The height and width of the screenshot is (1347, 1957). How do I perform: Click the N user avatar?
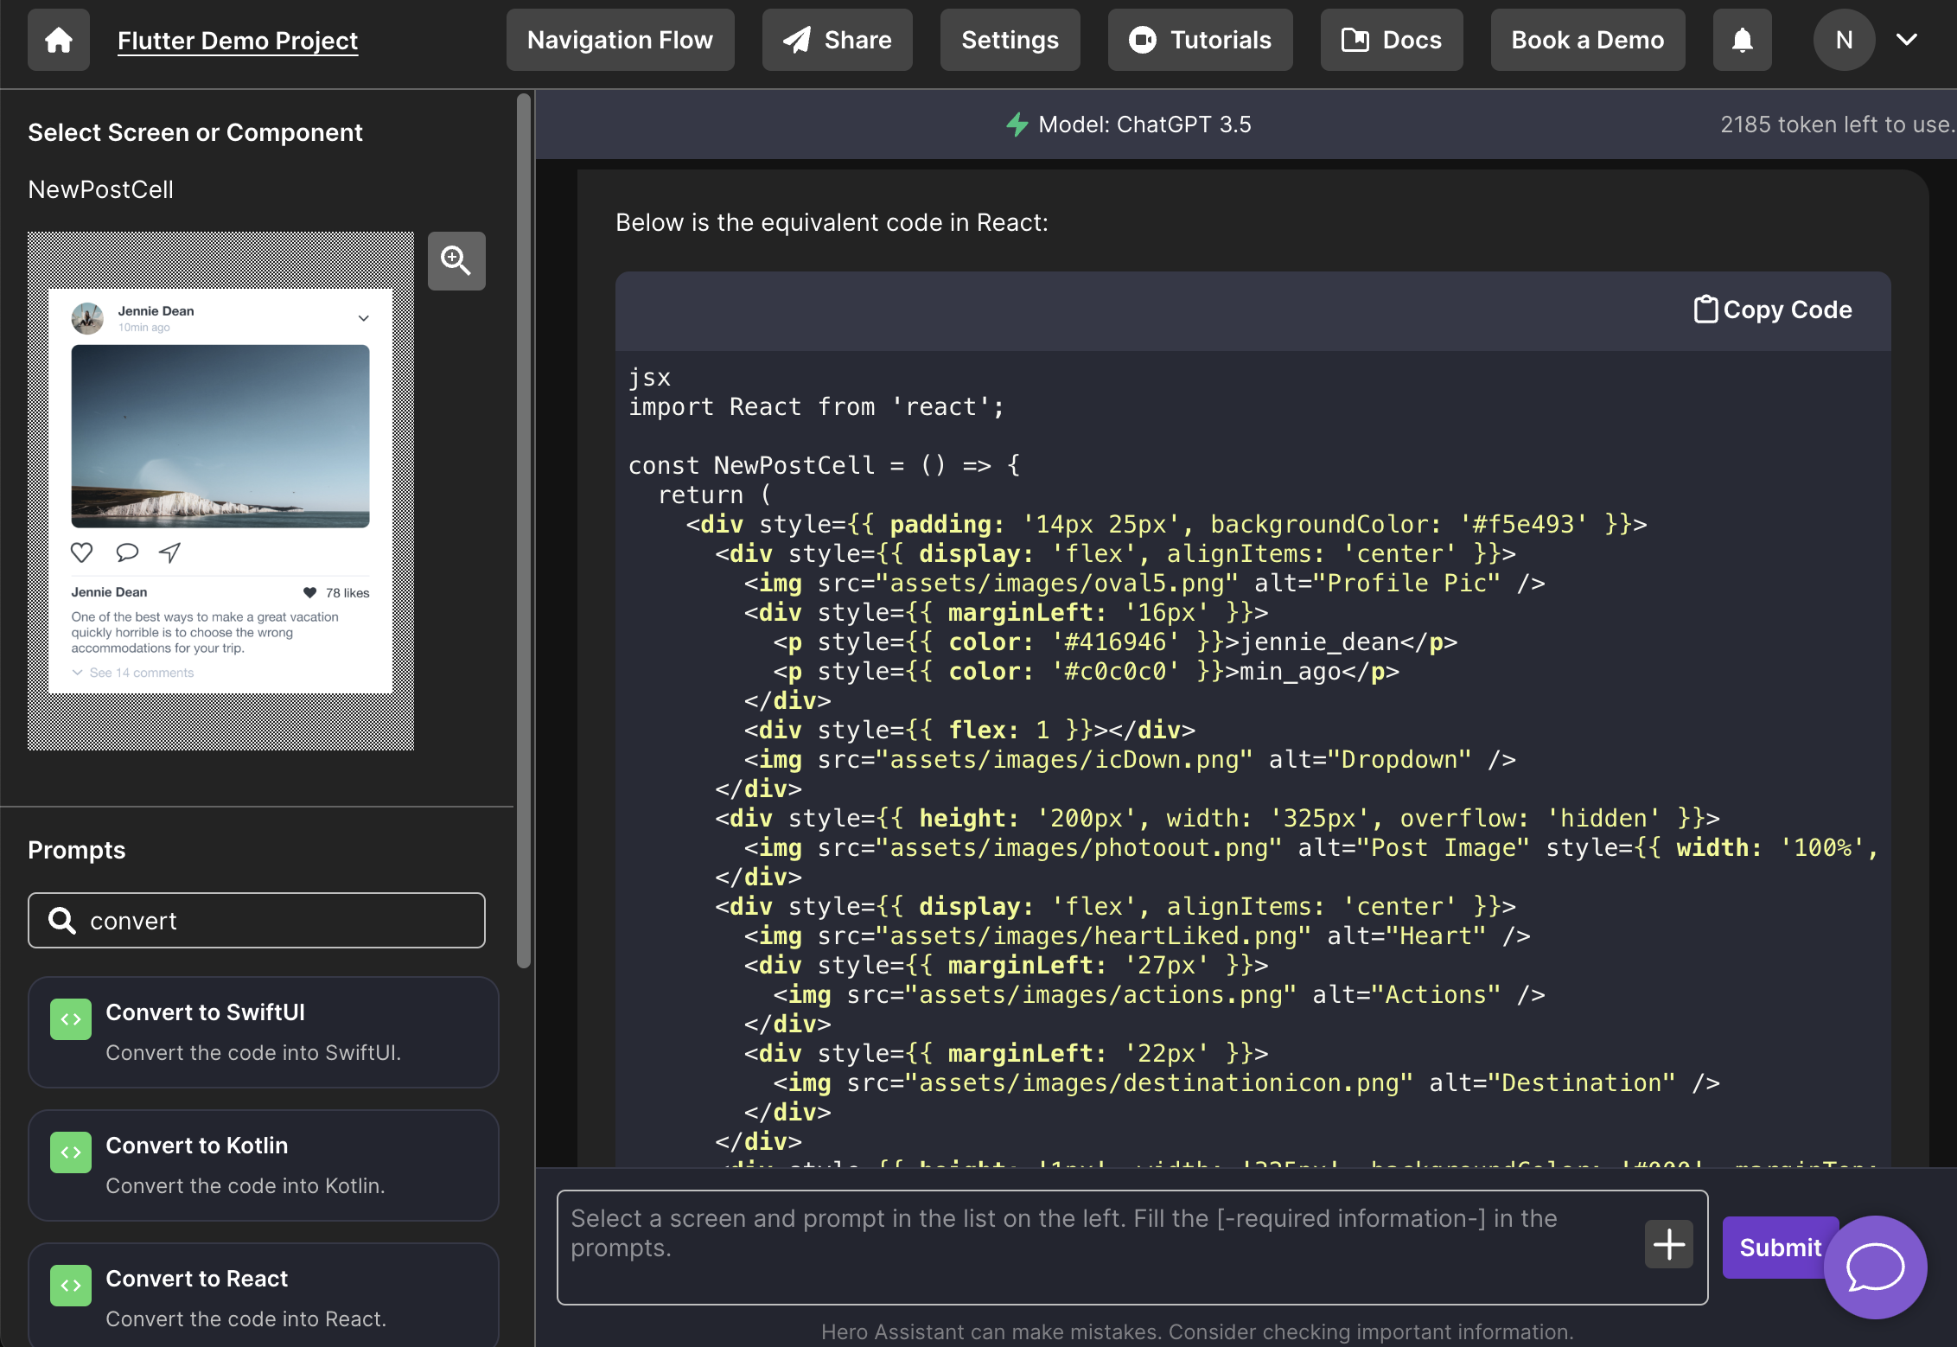click(x=1843, y=40)
